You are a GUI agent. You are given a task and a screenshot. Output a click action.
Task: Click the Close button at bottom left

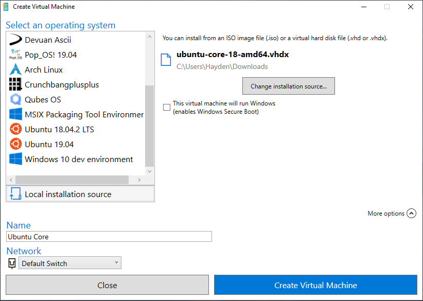click(x=107, y=285)
